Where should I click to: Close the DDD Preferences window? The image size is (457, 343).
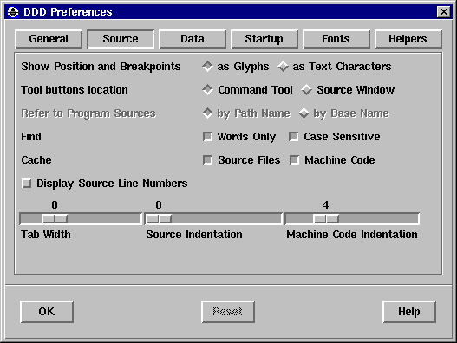point(444,12)
